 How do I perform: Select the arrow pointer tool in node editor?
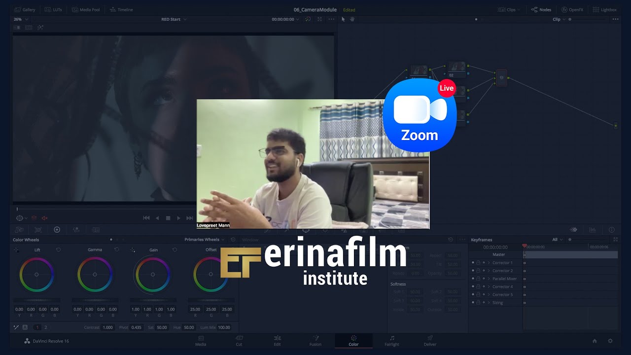pyautogui.click(x=343, y=19)
